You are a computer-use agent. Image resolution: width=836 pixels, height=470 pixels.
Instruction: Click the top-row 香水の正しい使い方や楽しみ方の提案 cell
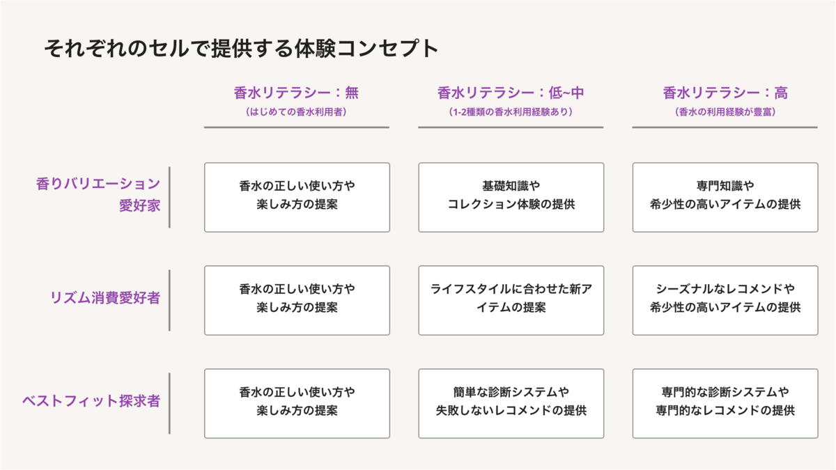tap(297, 197)
